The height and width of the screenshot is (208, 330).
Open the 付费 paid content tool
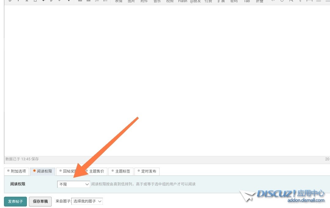(x=208, y=1)
